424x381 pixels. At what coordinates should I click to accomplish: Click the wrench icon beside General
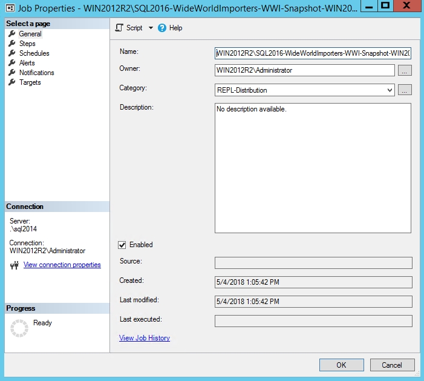click(12, 34)
